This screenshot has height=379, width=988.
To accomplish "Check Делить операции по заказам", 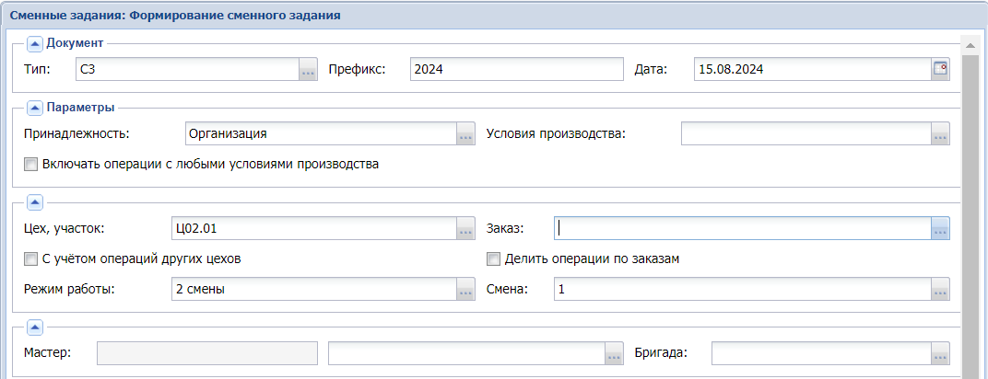I will [x=494, y=259].
